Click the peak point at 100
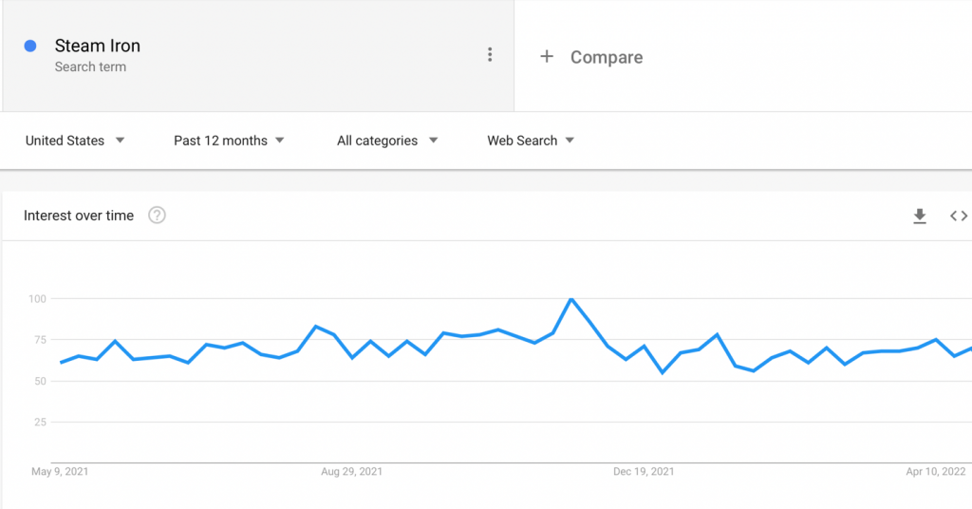 (571, 299)
